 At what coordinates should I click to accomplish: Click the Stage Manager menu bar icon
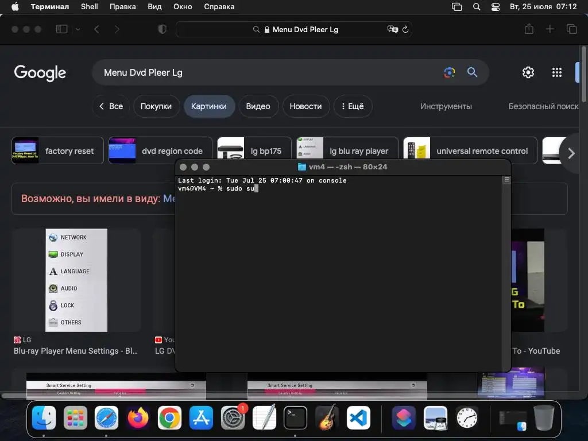[x=457, y=7]
